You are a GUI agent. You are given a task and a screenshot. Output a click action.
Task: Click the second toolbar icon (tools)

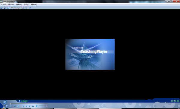5,8
